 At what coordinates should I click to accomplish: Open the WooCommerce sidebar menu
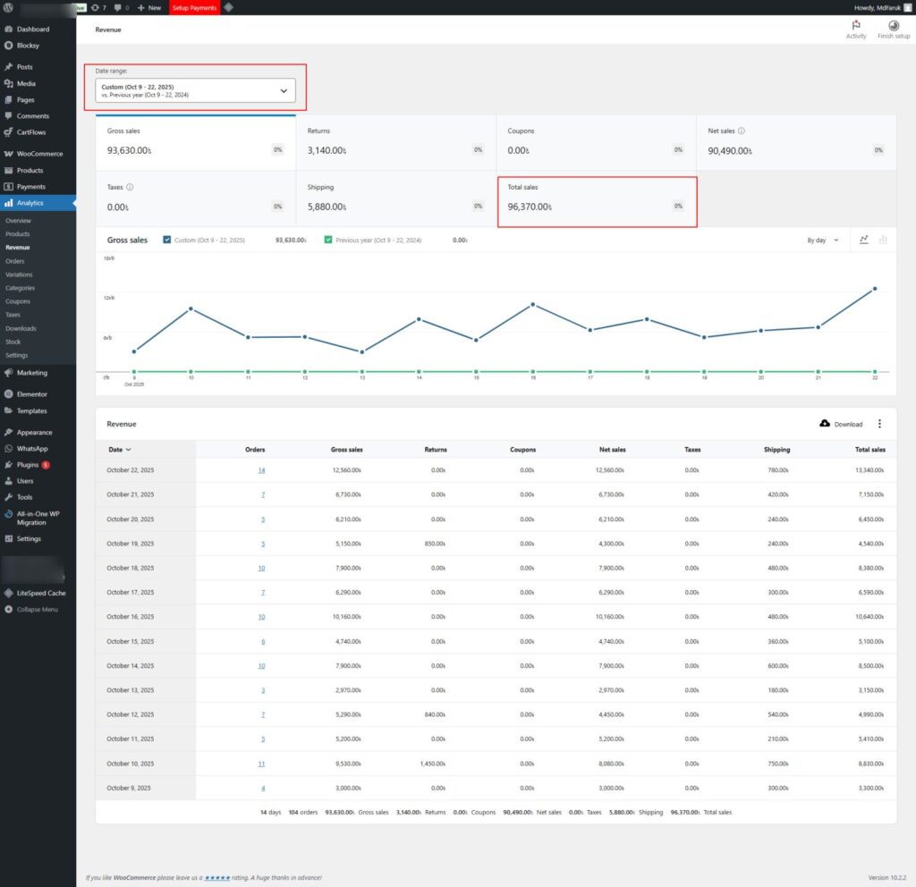pos(39,153)
